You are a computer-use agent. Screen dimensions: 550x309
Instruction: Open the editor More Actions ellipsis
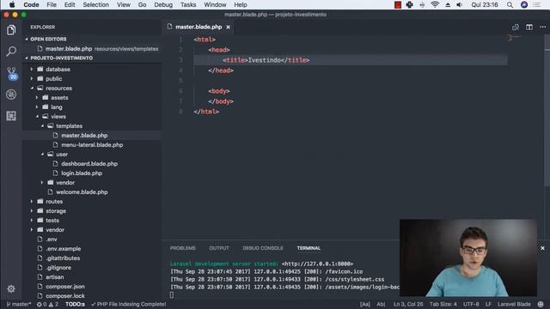(542, 27)
